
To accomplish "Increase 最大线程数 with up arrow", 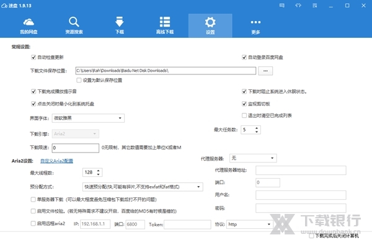I will tap(98, 171).
